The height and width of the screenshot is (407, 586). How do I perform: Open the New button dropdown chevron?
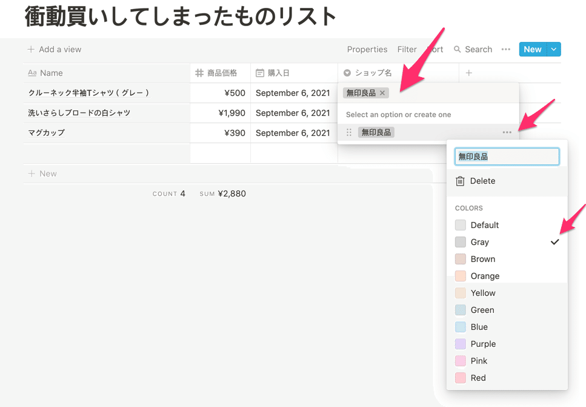553,49
